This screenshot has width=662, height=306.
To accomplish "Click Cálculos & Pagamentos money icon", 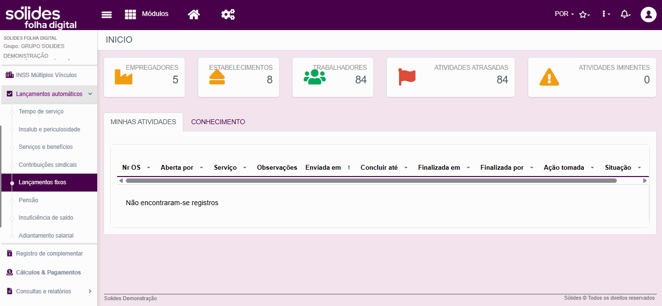I will [x=9, y=273].
